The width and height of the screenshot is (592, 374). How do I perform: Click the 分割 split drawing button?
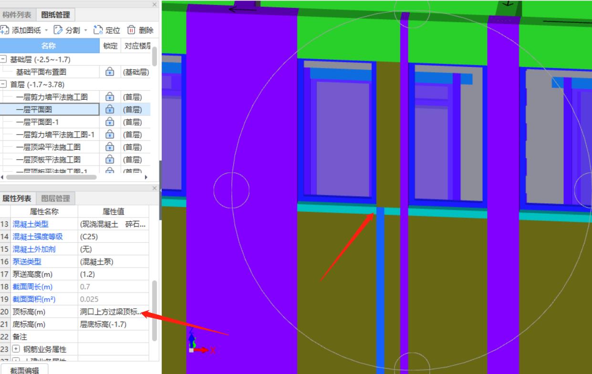tap(67, 30)
